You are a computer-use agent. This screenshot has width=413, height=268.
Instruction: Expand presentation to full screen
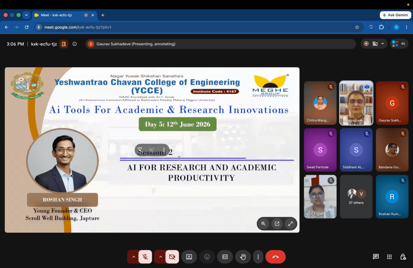290,224
